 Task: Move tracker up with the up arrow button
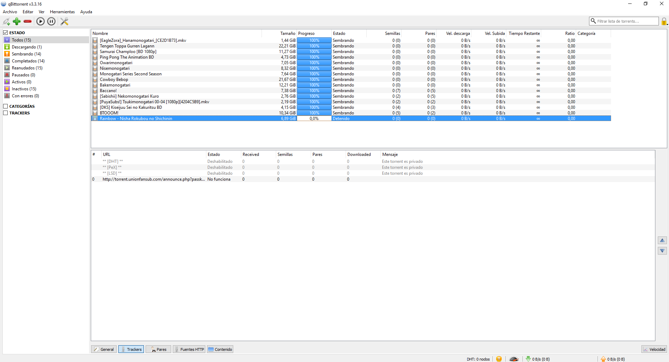coord(662,240)
